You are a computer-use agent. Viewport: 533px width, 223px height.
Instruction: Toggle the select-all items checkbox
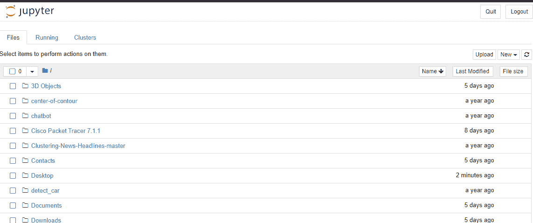coord(13,71)
